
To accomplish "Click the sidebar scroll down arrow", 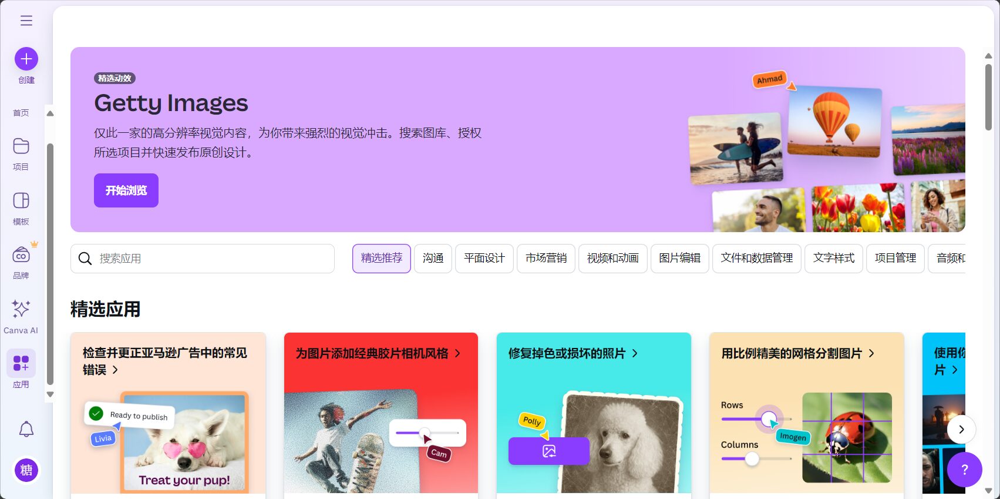I will [50, 394].
